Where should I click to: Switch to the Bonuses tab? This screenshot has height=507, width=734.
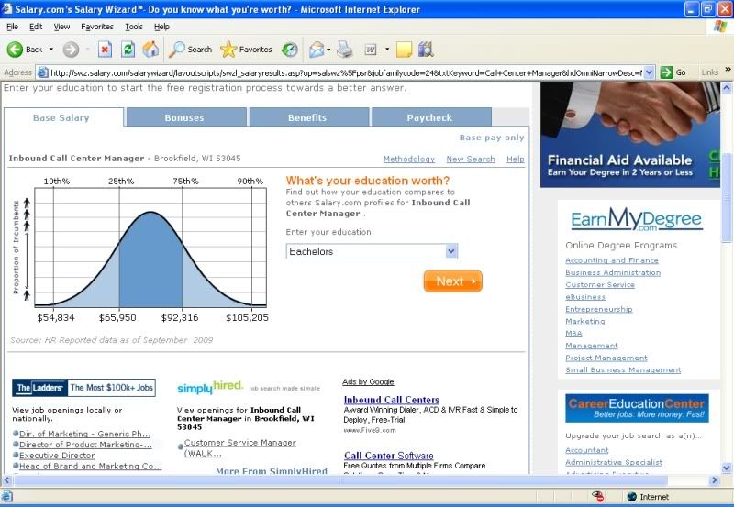click(x=184, y=117)
